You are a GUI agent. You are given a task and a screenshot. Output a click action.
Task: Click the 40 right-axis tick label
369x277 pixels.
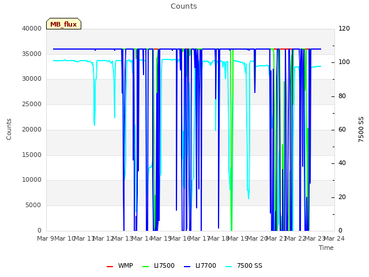(x=342, y=163)
